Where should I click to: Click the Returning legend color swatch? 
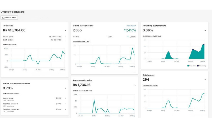(x=198, y=65)
